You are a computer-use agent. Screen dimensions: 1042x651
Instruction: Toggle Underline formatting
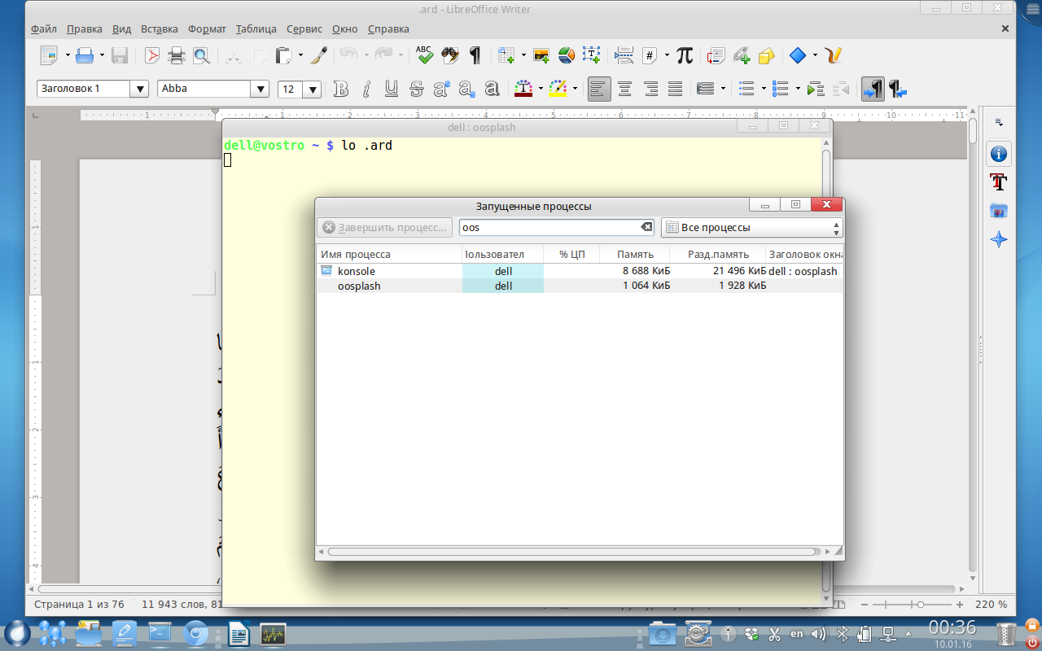392,89
